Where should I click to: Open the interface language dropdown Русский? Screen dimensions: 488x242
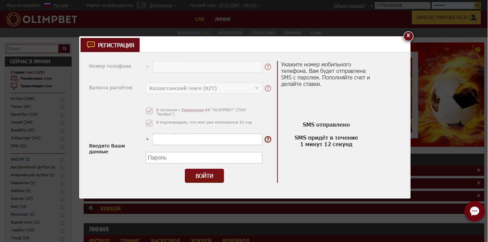[x=63, y=5]
